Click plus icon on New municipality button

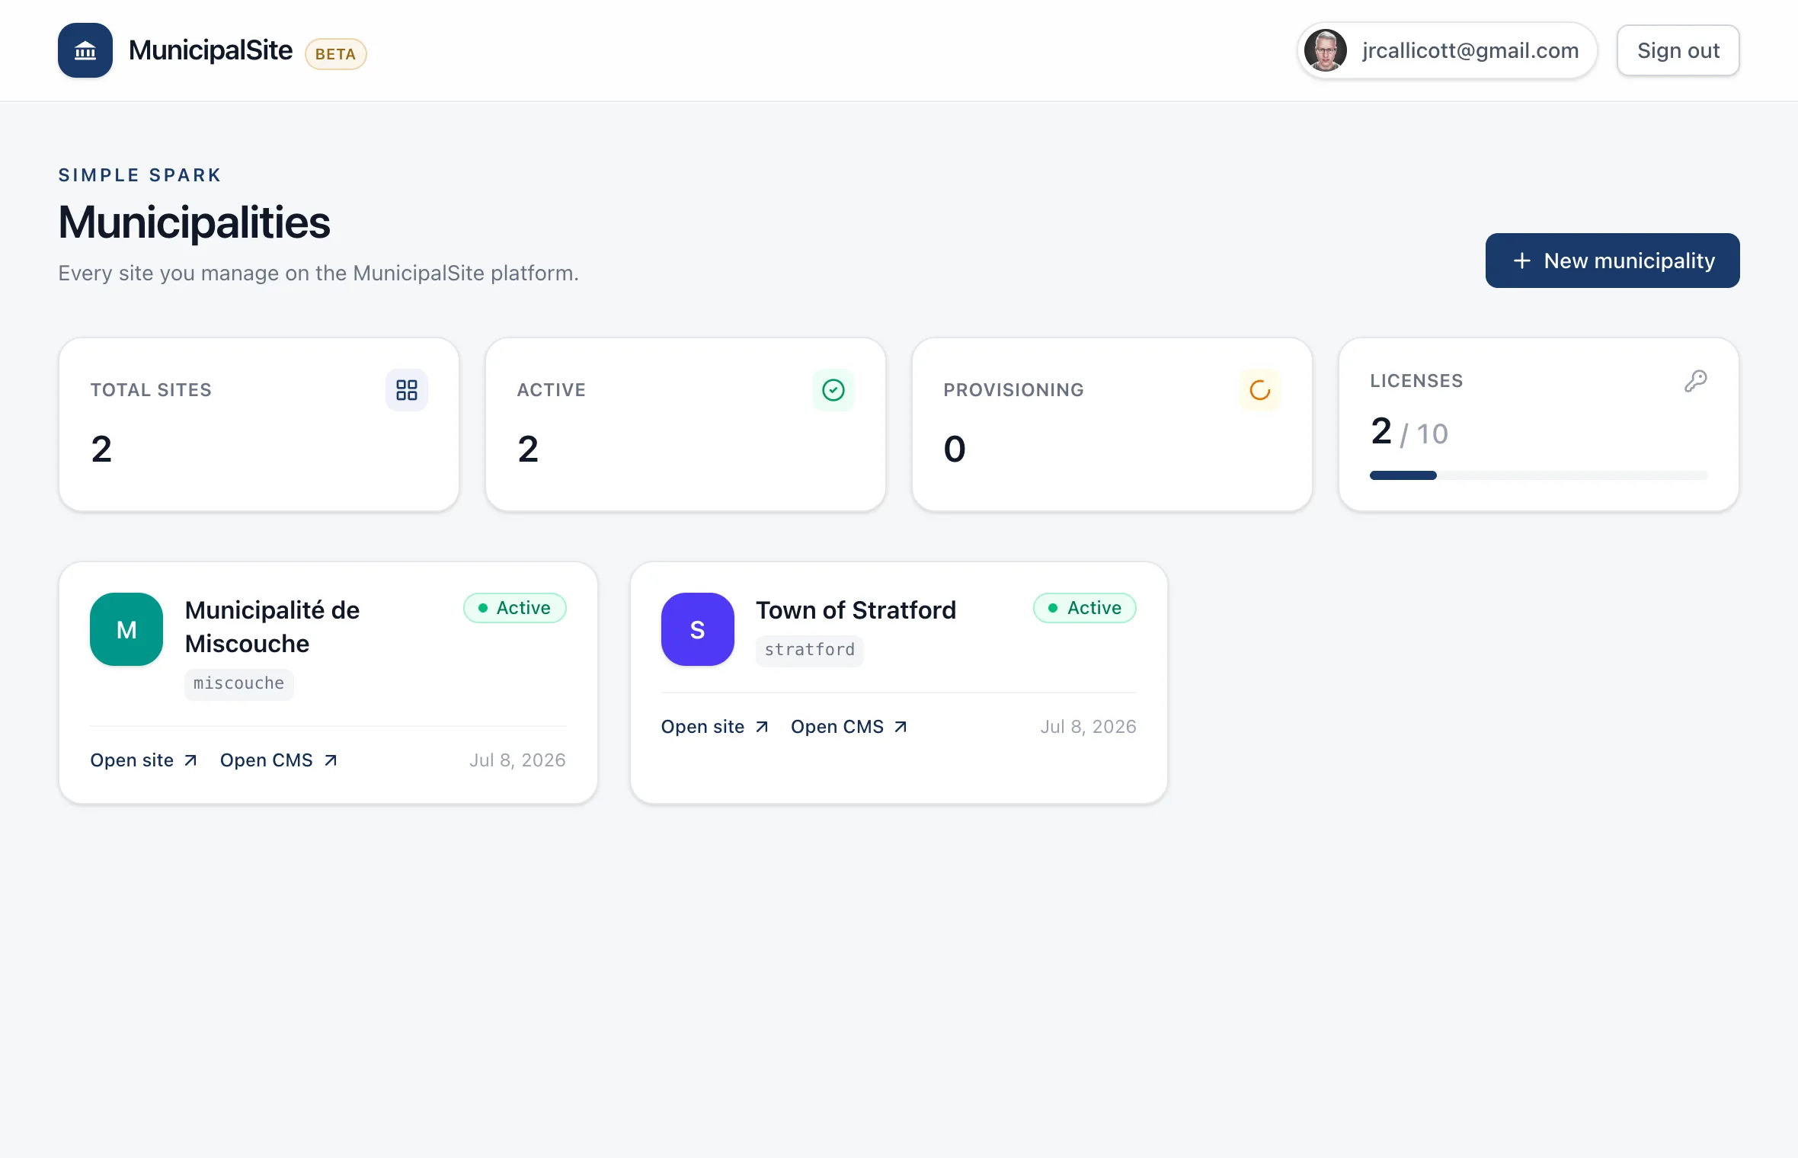click(1522, 261)
